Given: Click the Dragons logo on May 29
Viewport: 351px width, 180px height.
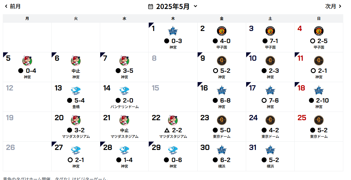Looking at the screenshot, I should pos(173,150).
